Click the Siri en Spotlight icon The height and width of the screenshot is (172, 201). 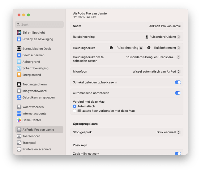19,32
